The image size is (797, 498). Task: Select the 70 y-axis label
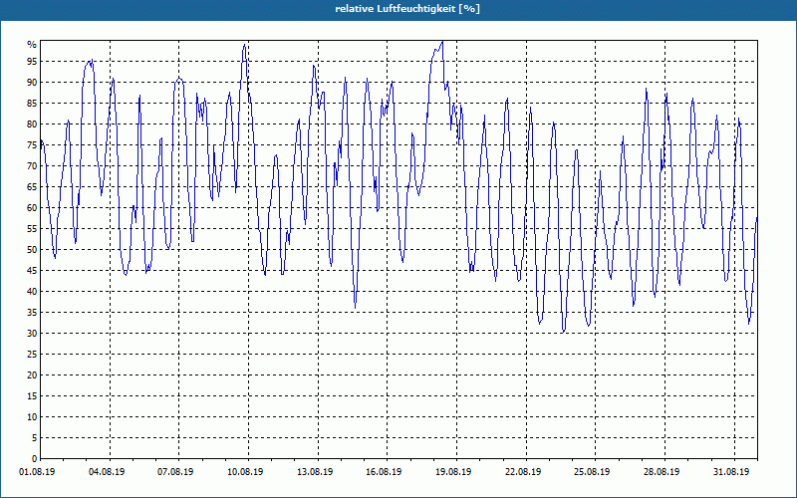point(32,166)
